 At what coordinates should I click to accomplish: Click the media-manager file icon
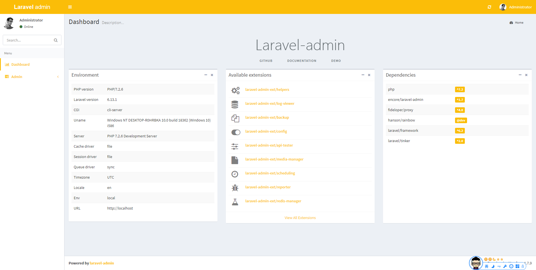tap(235, 160)
